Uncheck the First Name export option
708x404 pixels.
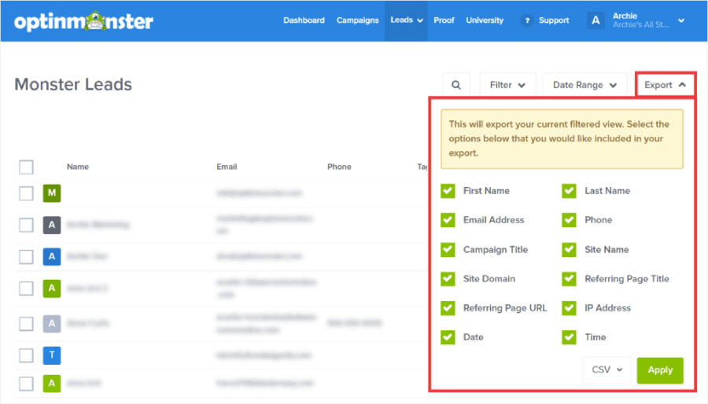(448, 191)
